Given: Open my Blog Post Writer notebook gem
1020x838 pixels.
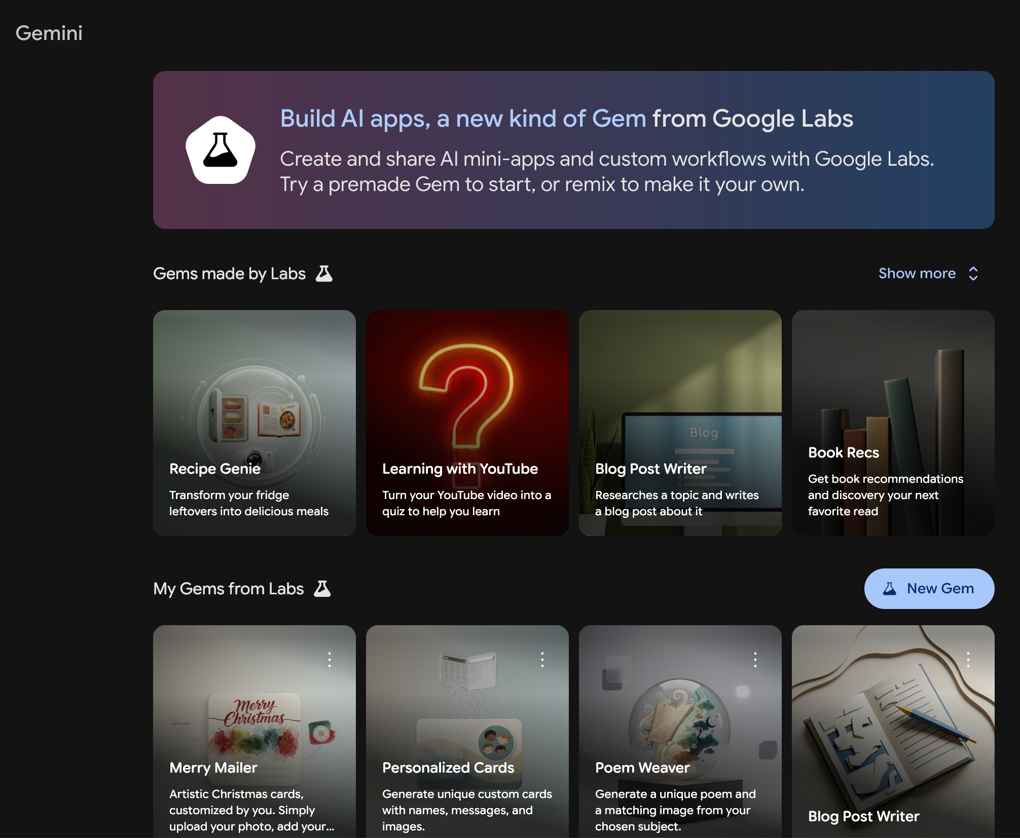Looking at the screenshot, I should click(893, 735).
